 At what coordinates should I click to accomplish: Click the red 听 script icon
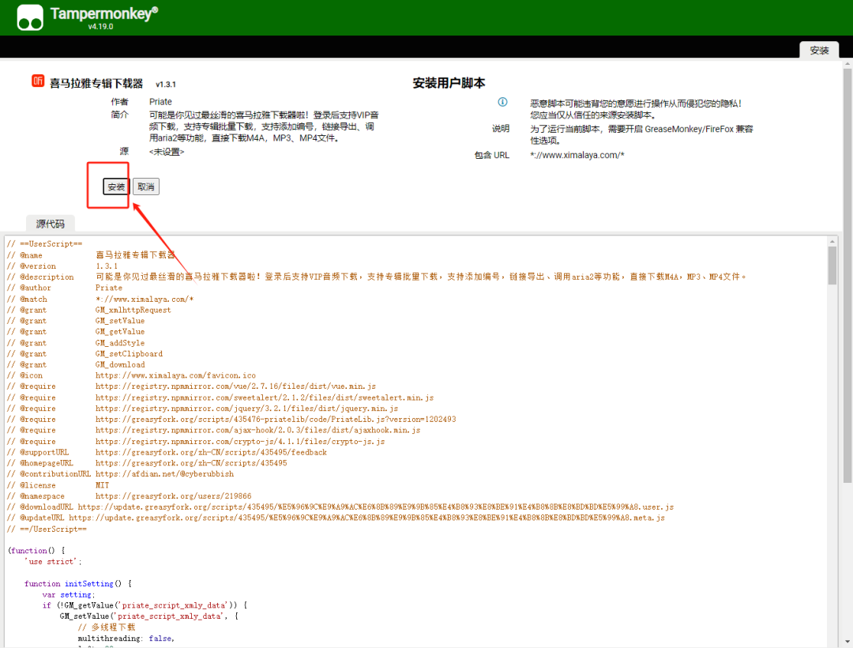38,81
